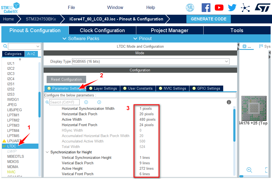Switch to Clock Configuration tab

coord(102,30)
